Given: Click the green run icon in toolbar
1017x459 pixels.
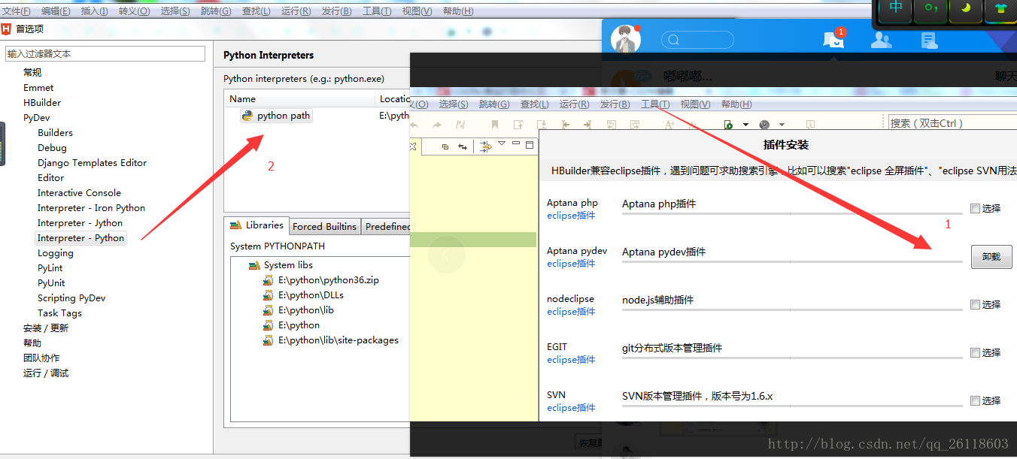Looking at the screenshot, I should pyautogui.click(x=728, y=125).
